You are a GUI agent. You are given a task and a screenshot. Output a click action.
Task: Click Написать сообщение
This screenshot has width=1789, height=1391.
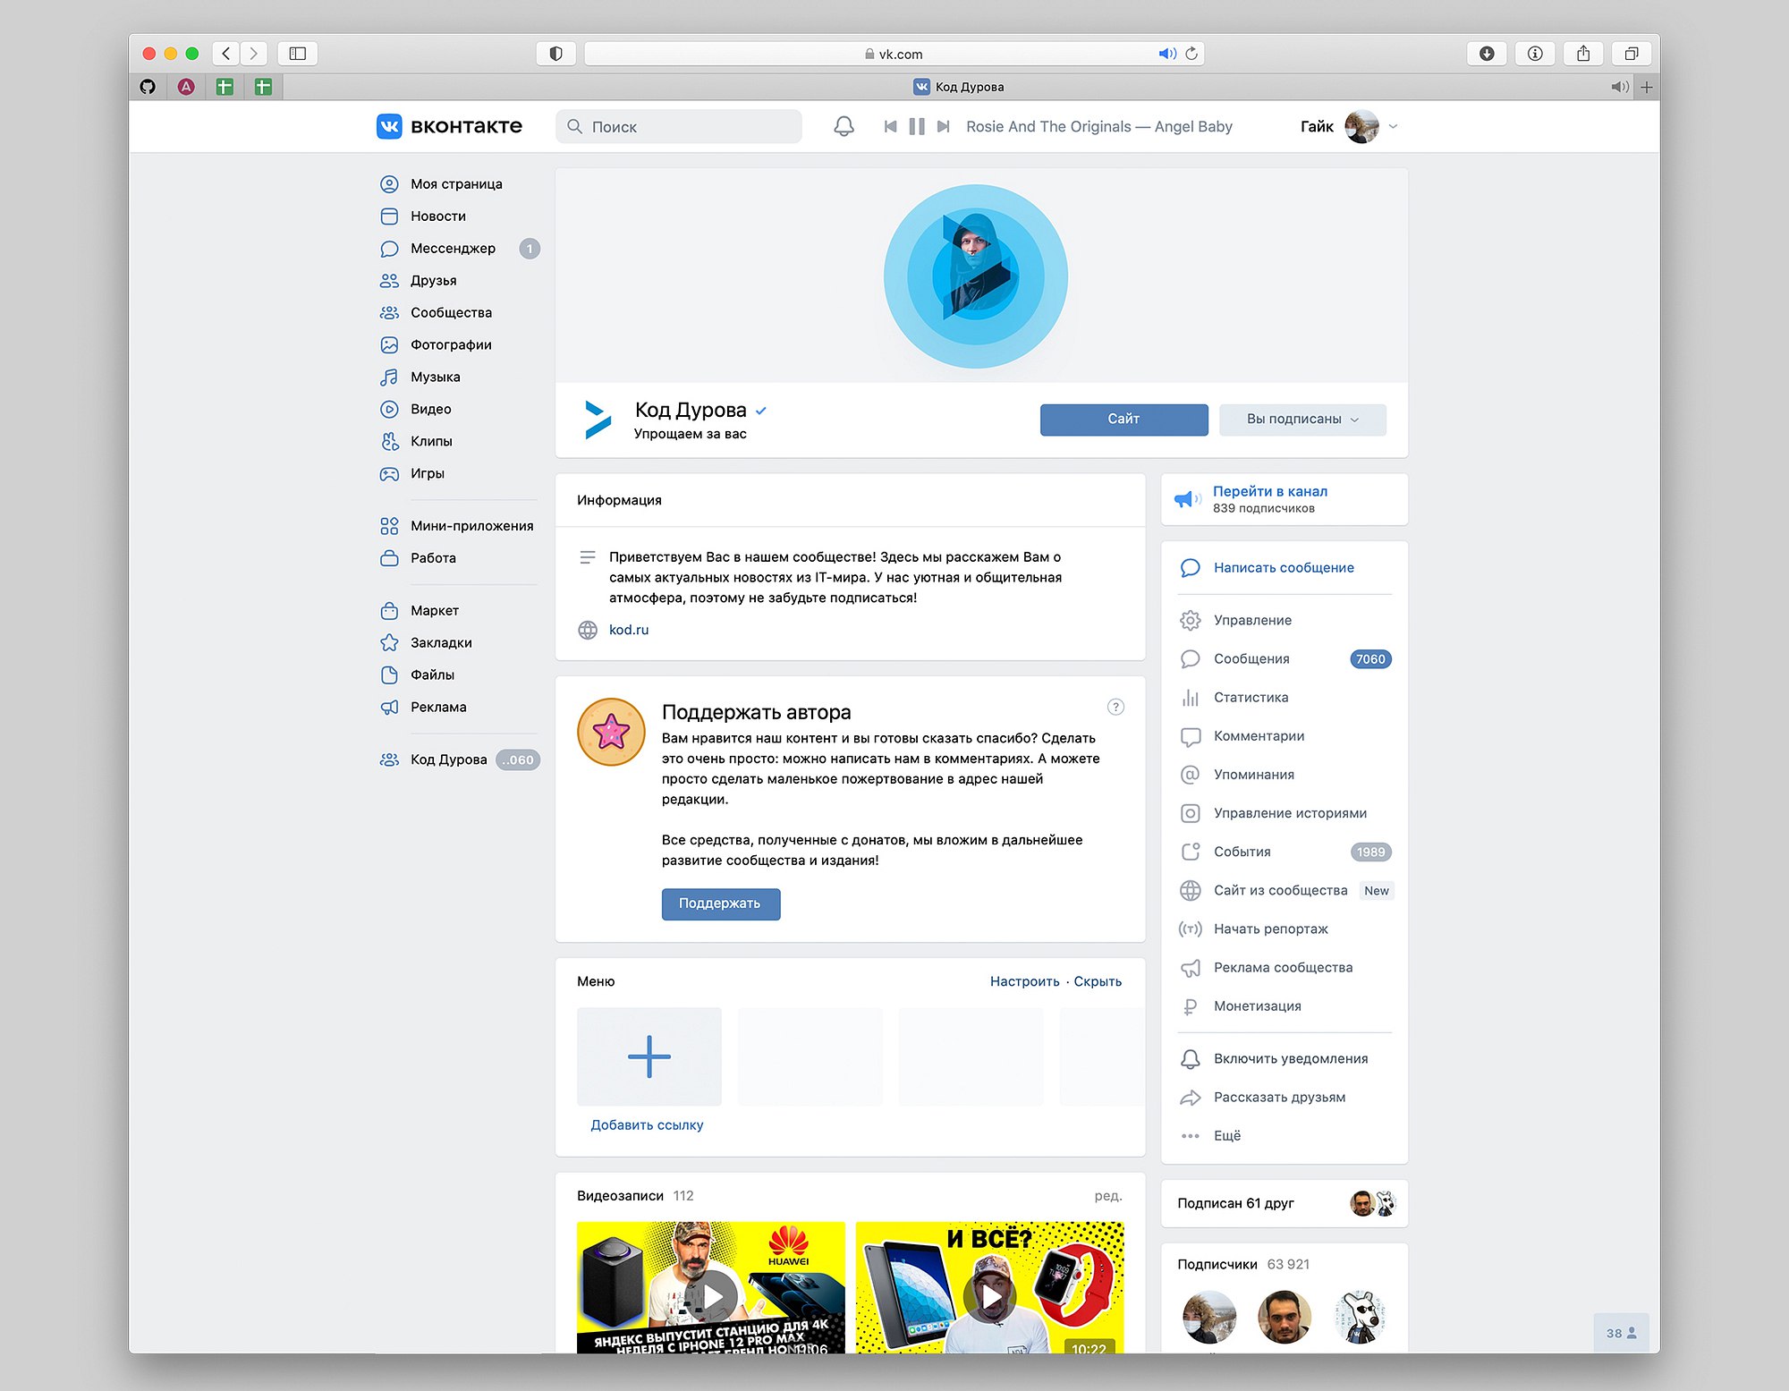click(1284, 568)
